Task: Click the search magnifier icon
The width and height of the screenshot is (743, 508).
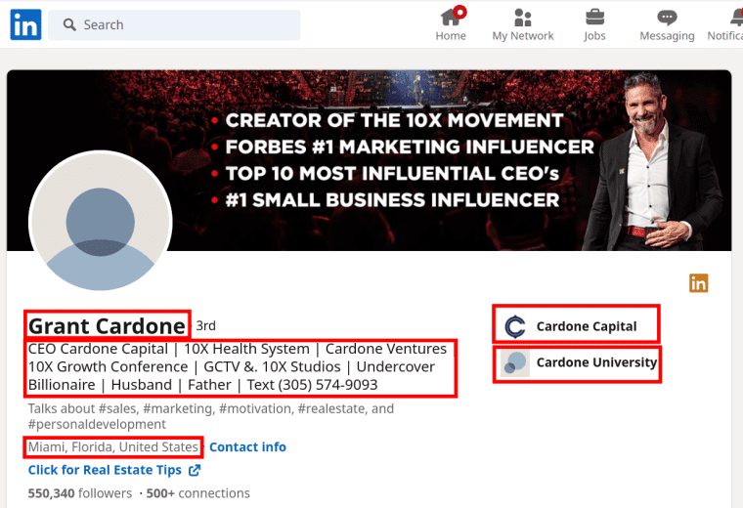Action: click(69, 24)
